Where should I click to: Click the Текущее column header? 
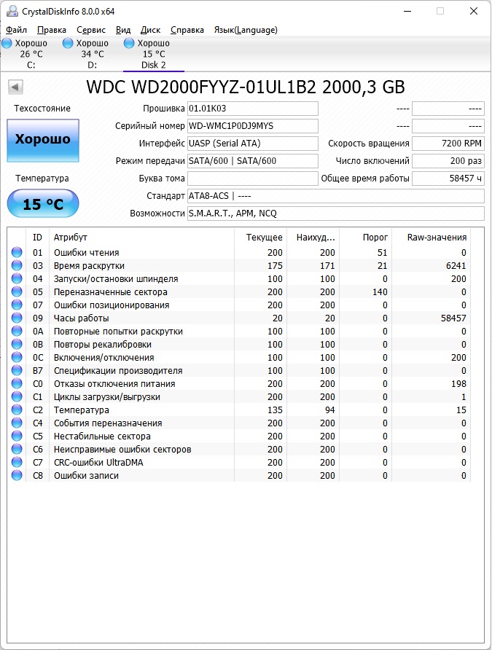click(260, 237)
